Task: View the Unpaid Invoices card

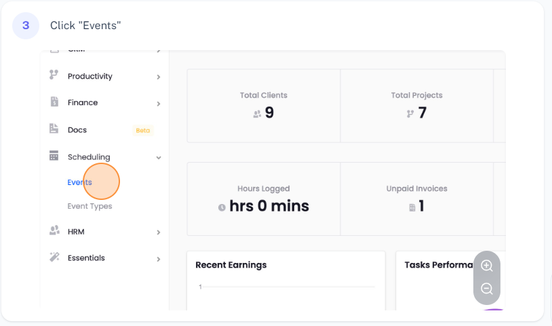Action: pos(416,198)
